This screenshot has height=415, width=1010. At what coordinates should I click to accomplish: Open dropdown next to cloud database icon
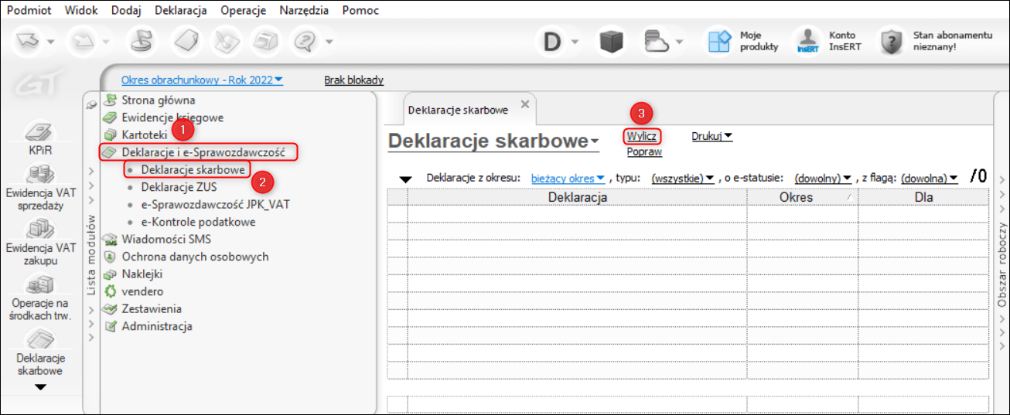click(x=680, y=42)
